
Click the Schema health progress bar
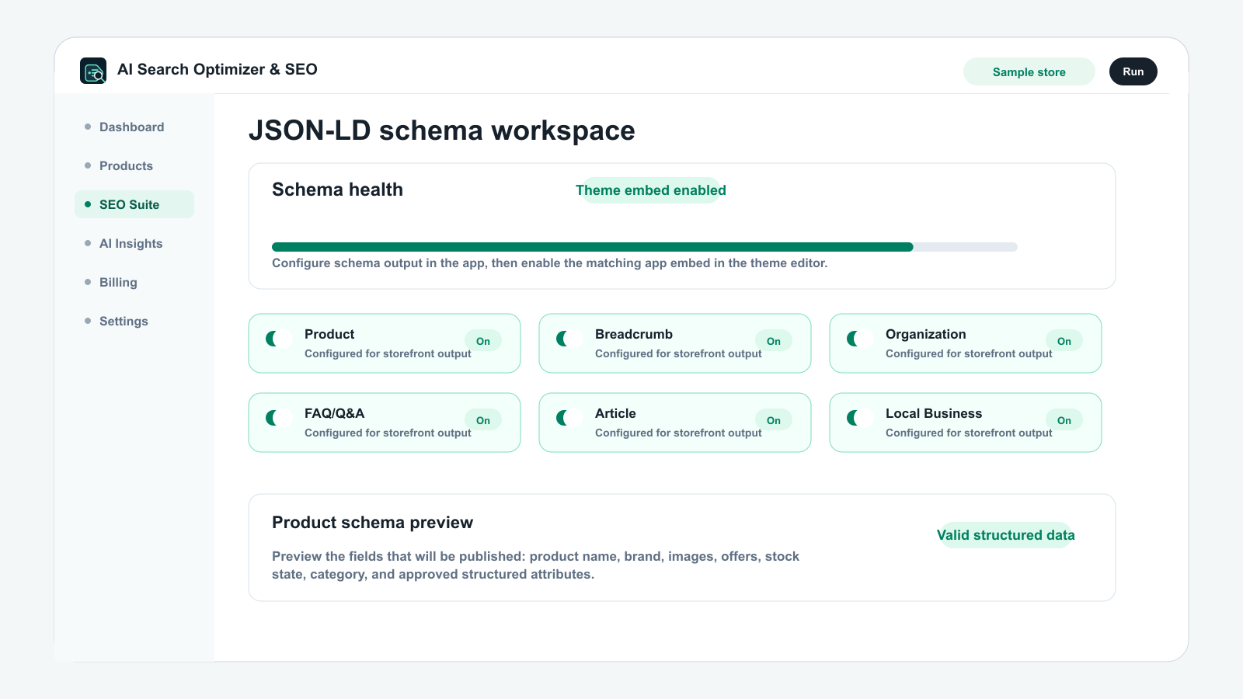click(645, 247)
